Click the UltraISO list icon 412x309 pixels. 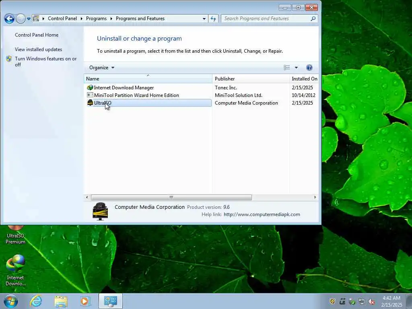(x=90, y=103)
